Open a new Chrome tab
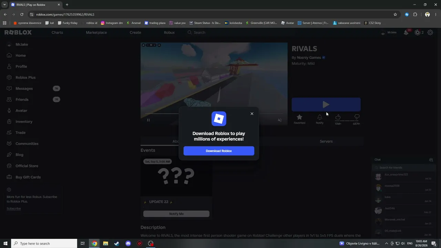Viewport: 441px width, 248px height. click(67, 4)
